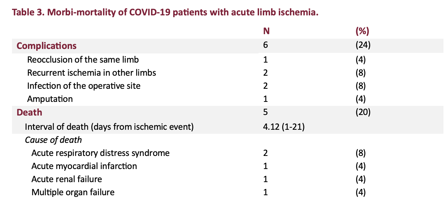Click the Complications row heading
The height and width of the screenshot is (210, 448).
click(x=47, y=46)
